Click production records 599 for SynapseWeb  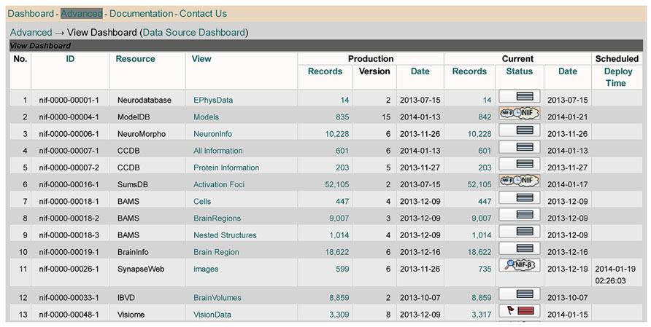tap(342, 269)
